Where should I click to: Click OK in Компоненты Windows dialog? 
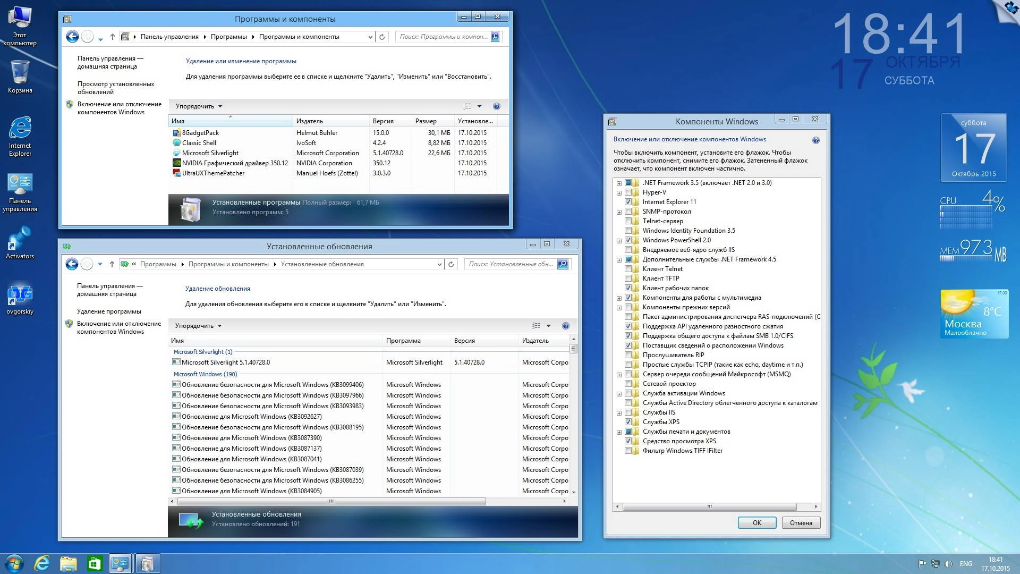[756, 523]
